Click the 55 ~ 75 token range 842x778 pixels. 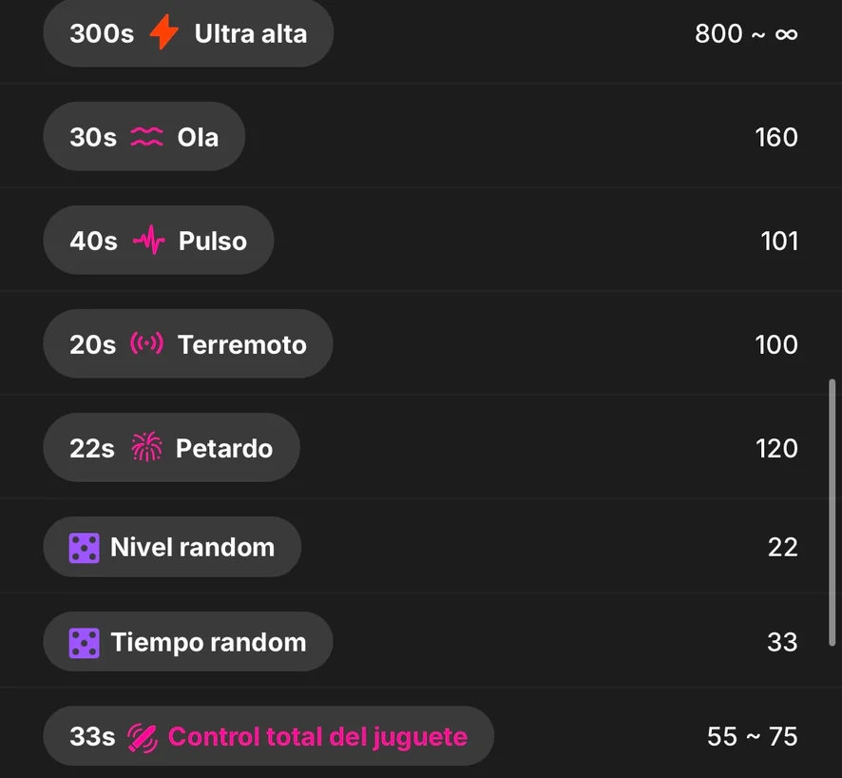coord(752,737)
